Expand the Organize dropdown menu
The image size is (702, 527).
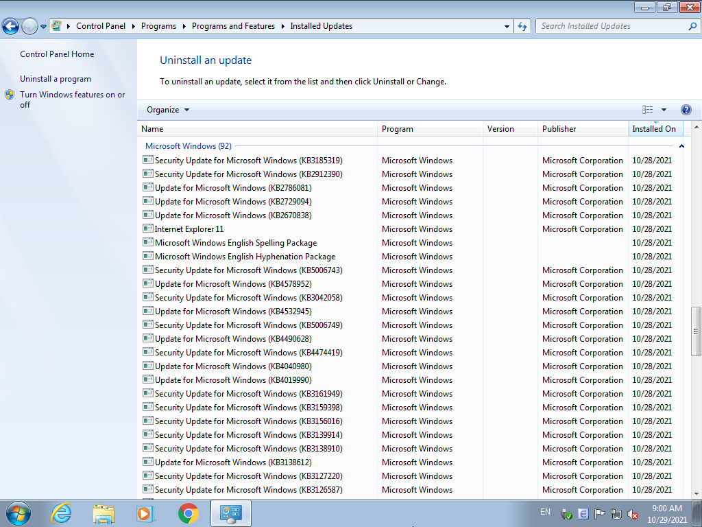(168, 110)
